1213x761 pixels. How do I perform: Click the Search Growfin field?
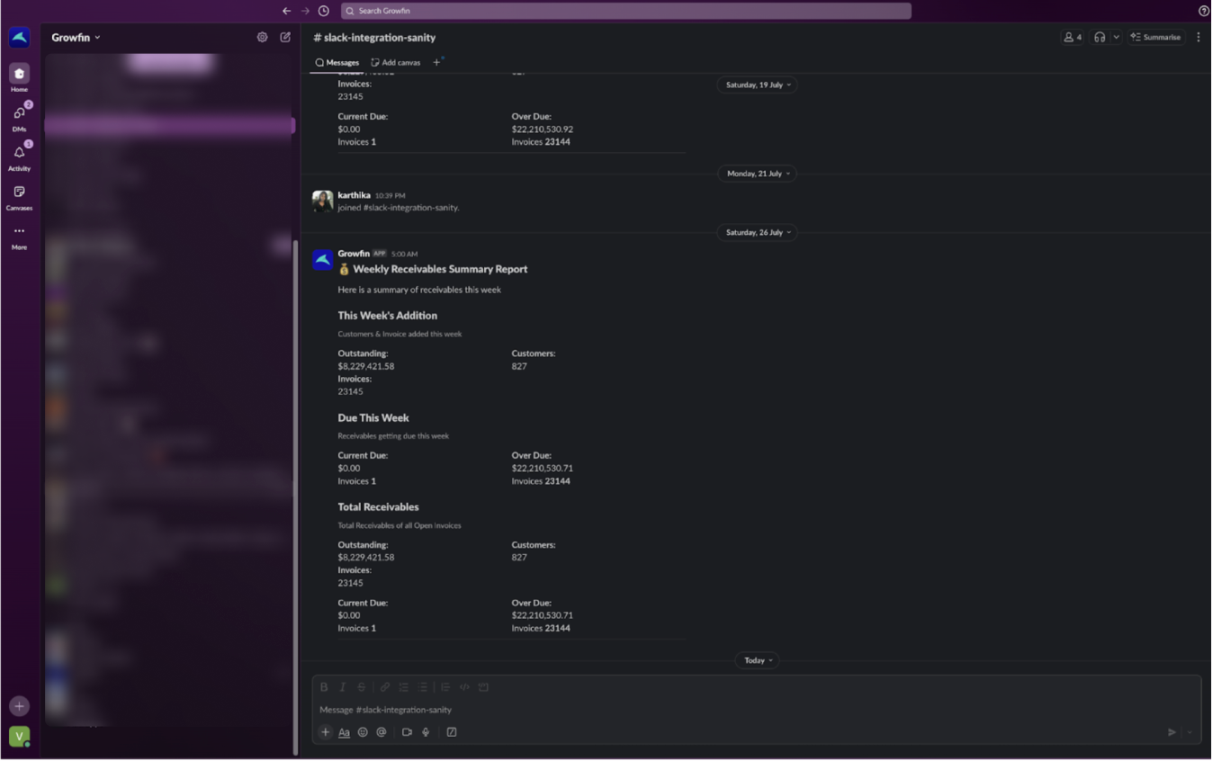(x=626, y=11)
